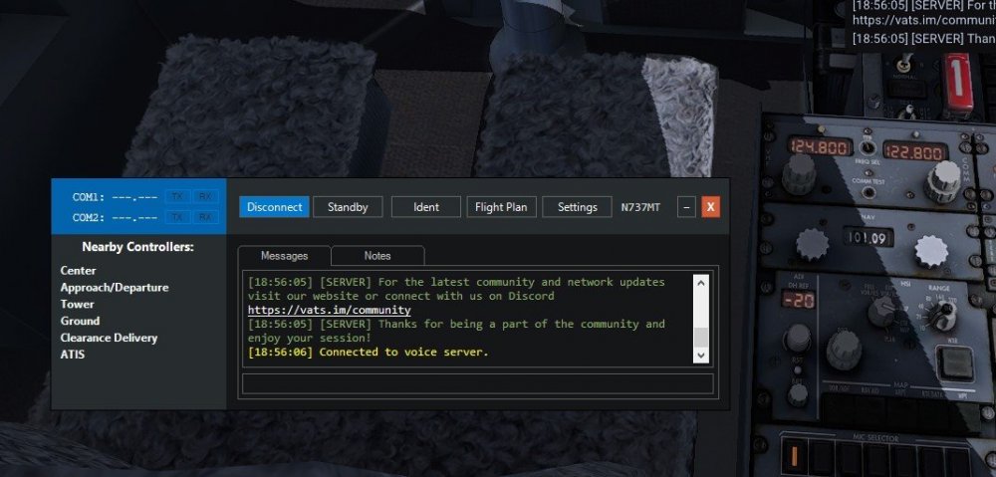Click the knob under the 124.800 display
996x477 pixels.
[799, 173]
